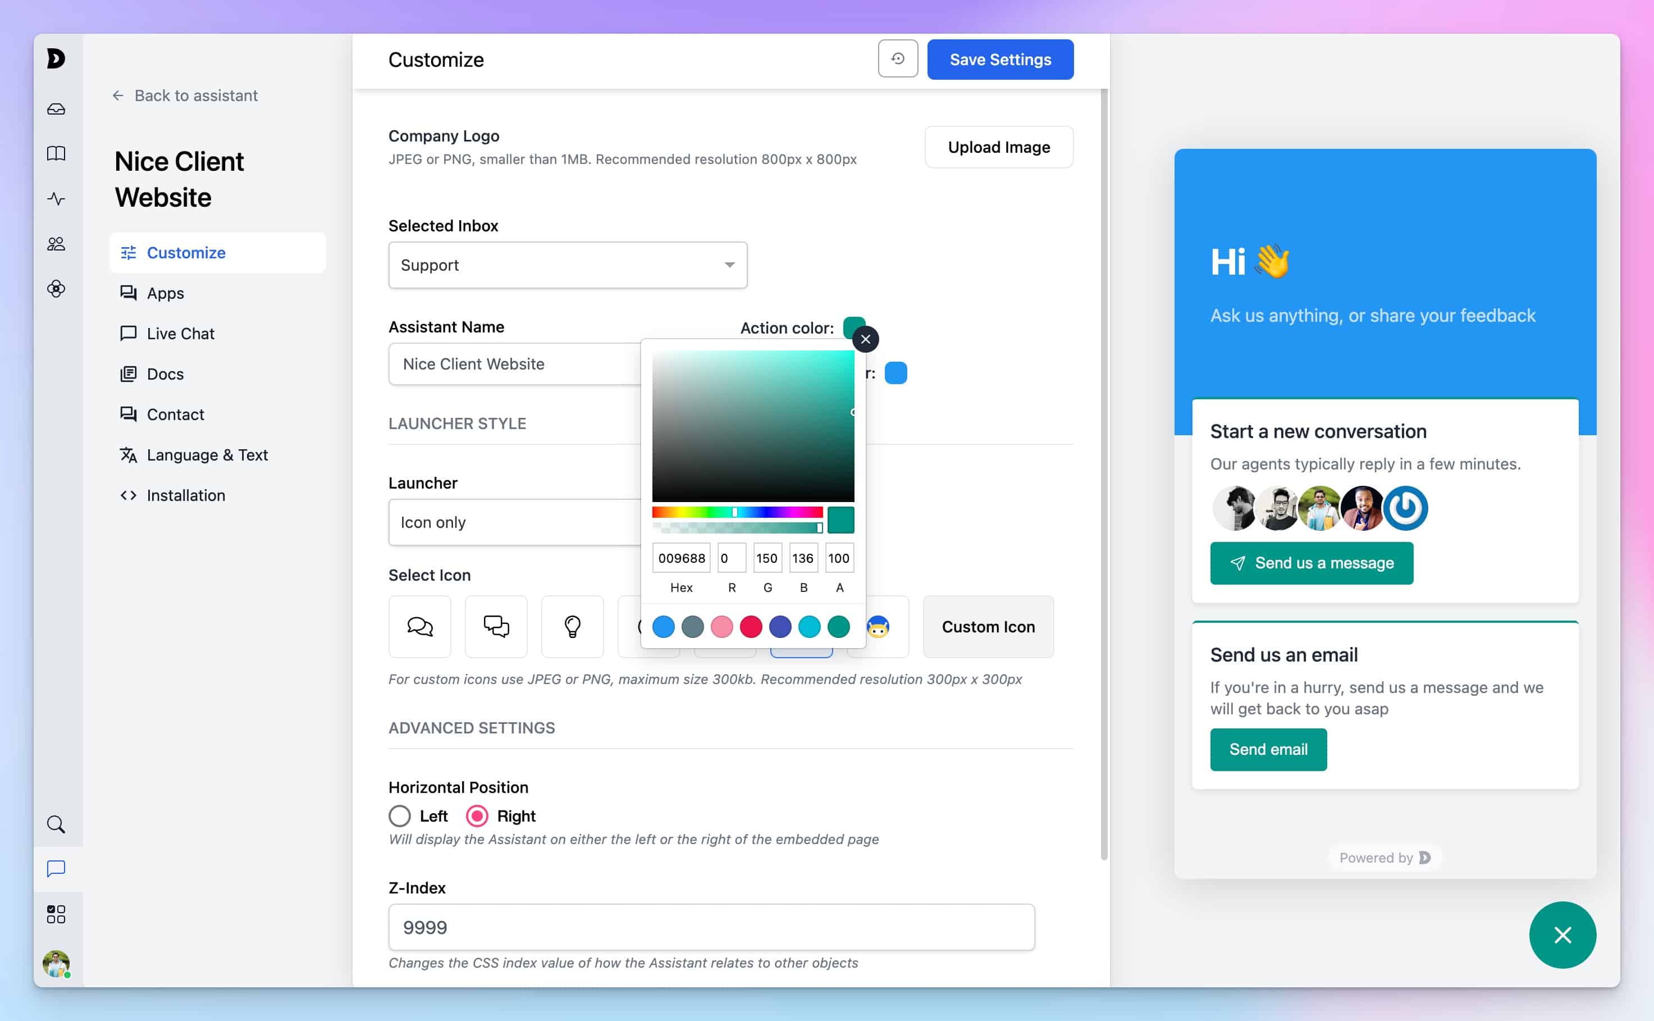Toggle the action color picker open
This screenshot has height=1021, width=1654.
point(853,327)
